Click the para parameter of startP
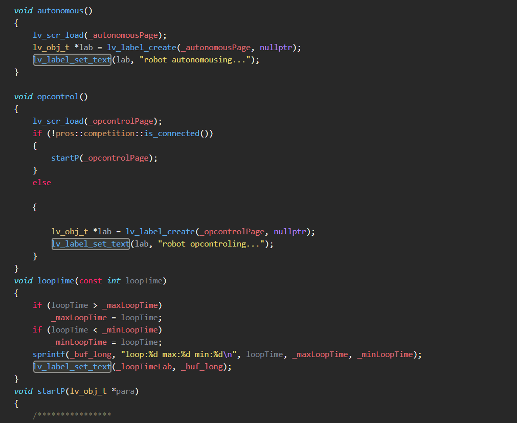 (x=125, y=391)
